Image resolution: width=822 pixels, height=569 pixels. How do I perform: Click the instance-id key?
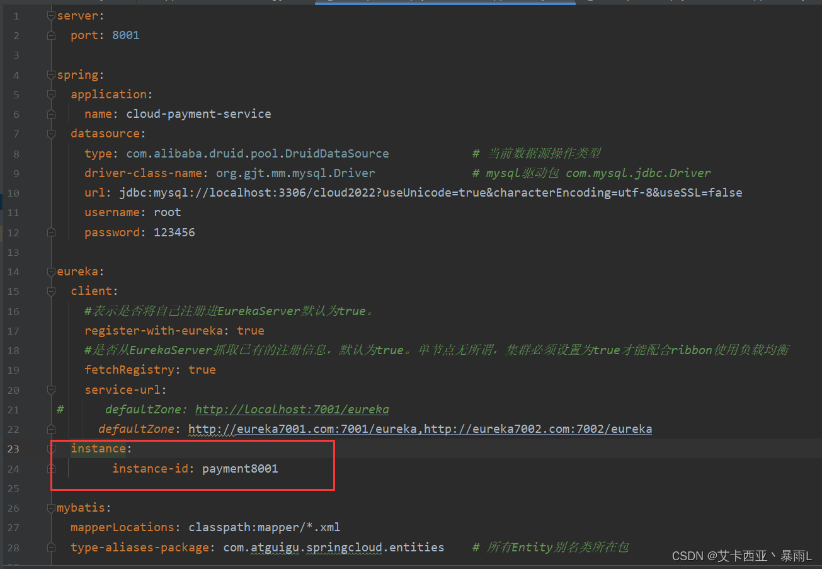coord(151,469)
